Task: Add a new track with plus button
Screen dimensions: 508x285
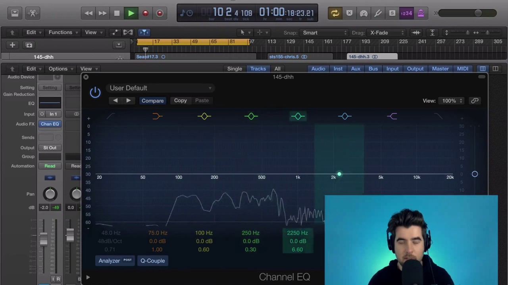Action: pos(12,45)
